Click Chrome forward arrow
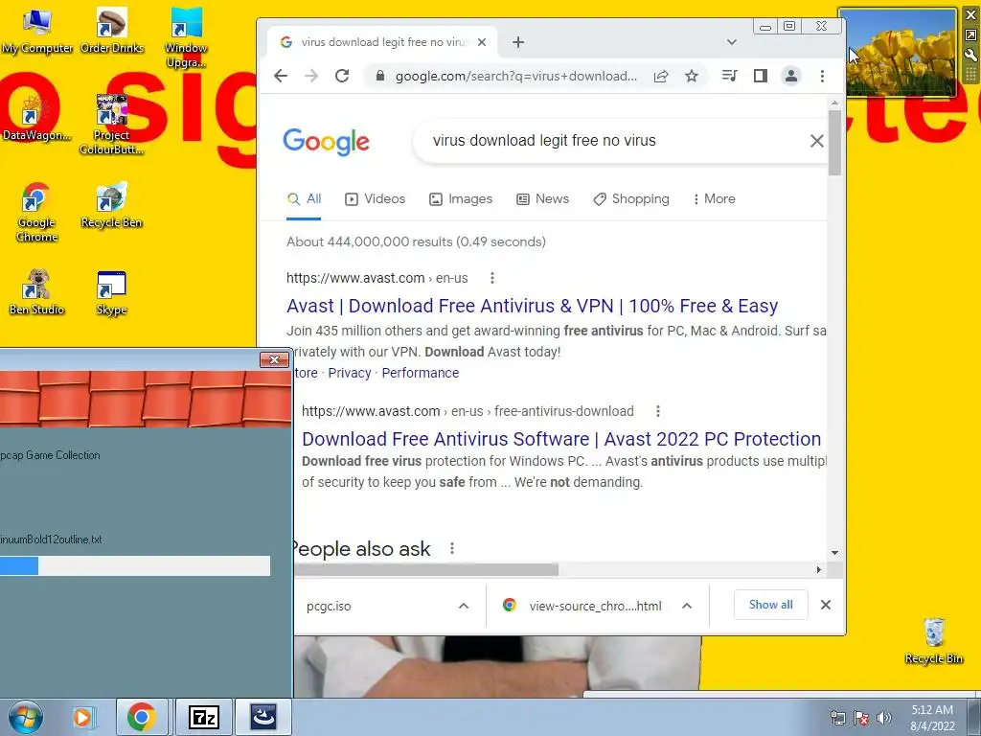This screenshot has width=981, height=736. pyautogui.click(x=311, y=76)
